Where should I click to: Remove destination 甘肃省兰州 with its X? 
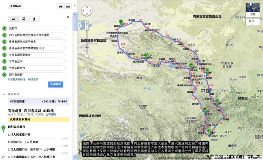point(65,61)
